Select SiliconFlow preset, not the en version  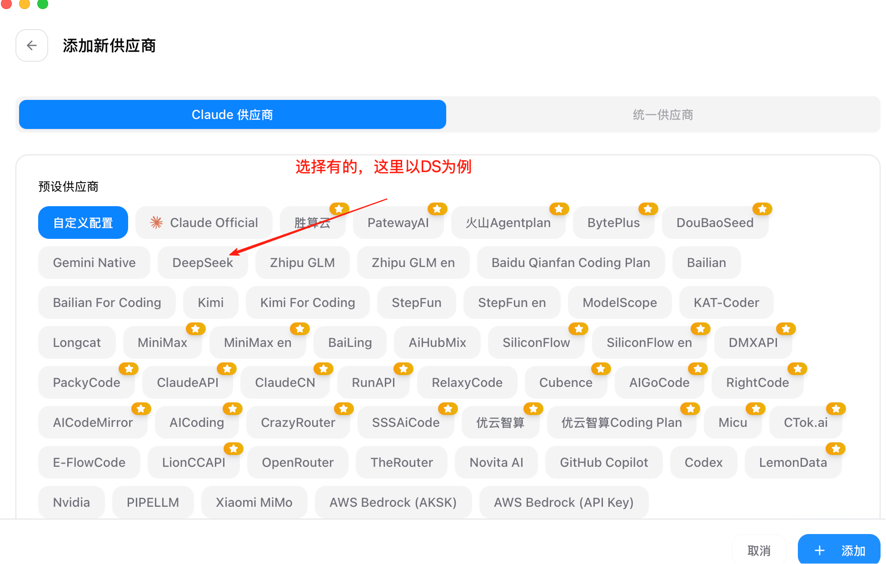[536, 342]
